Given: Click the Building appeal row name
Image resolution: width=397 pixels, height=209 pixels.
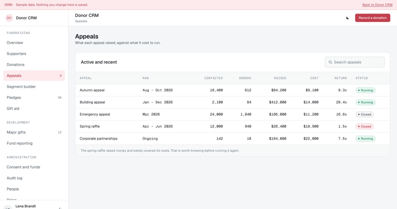Looking at the screenshot, I should point(93,102).
